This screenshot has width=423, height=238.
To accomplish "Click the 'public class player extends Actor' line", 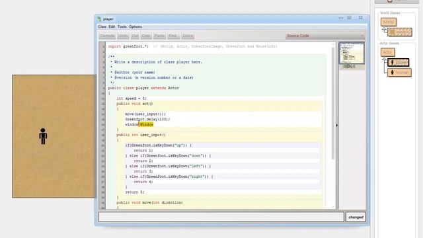I will click(143, 88).
